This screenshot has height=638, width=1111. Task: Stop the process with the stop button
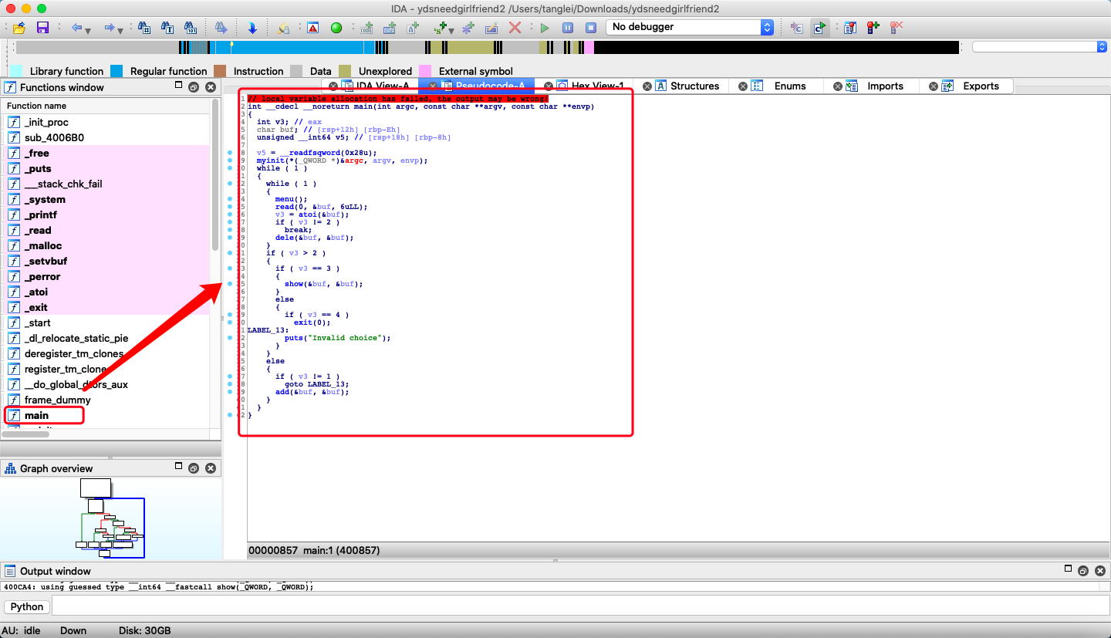pos(591,28)
